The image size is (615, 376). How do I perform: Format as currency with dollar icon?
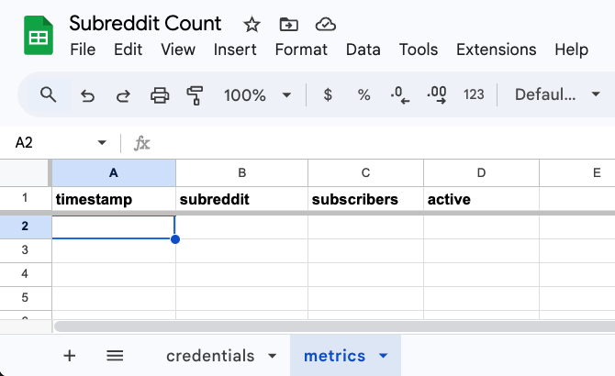click(x=328, y=94)
